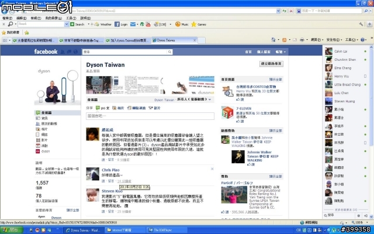Open the Favorites menu
Image resolution: width=374 pixels, height=234 pixels.
53,18
